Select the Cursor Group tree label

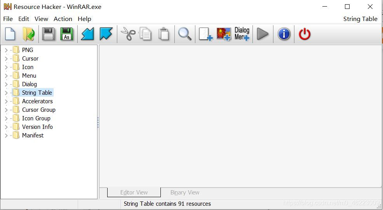38,109
